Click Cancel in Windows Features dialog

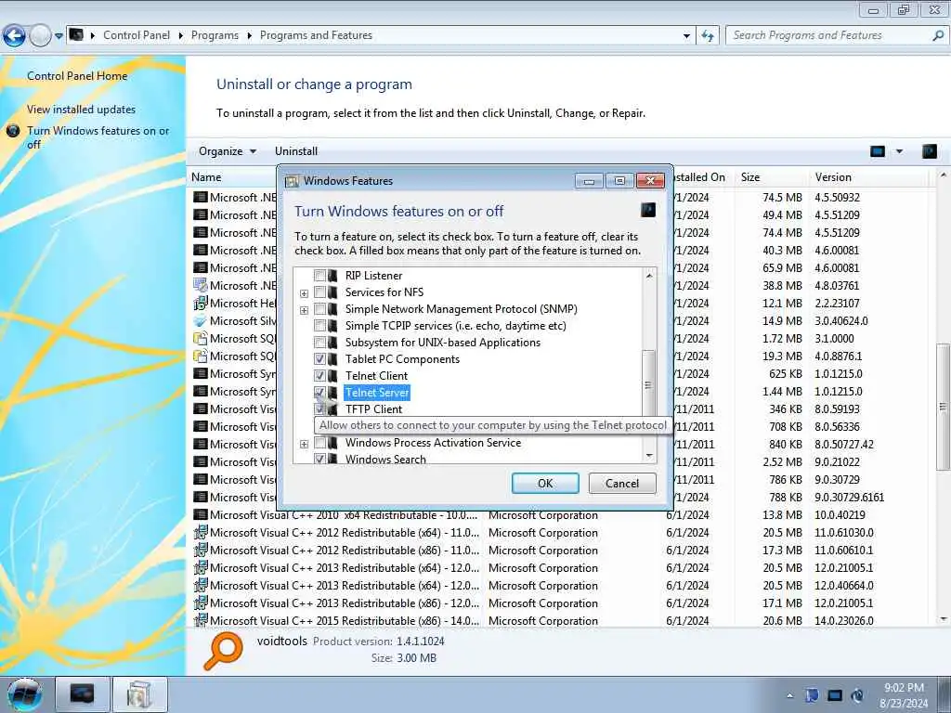click(622, 483)
